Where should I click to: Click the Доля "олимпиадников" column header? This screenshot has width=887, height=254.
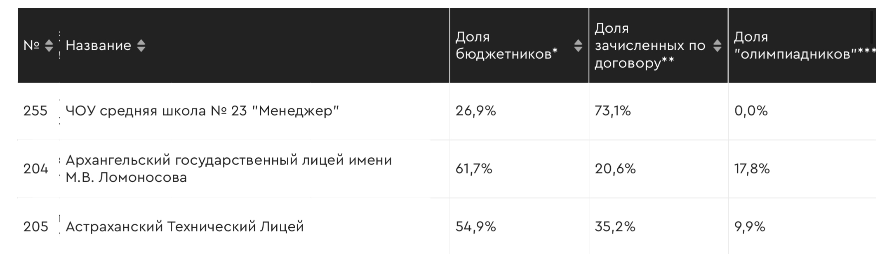804,46
